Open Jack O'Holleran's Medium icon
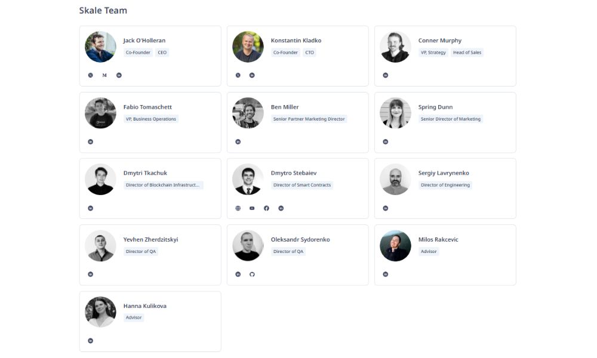 click(x=104, y=75)
